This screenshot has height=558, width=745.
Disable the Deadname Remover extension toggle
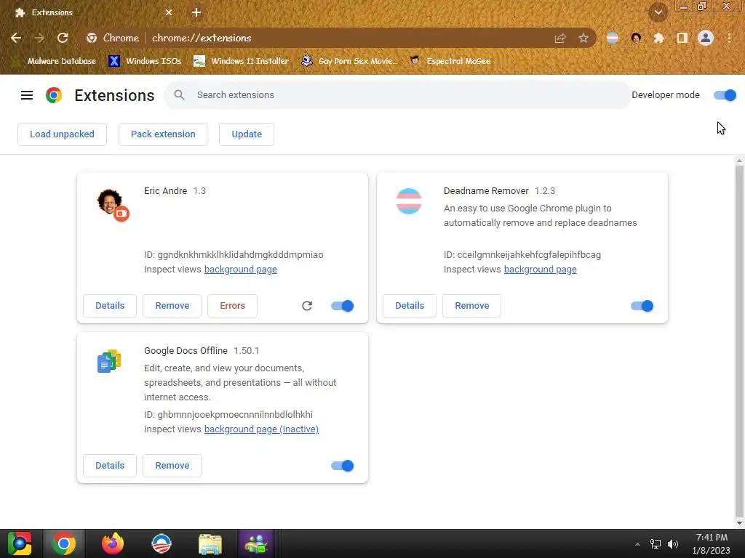[x=642, y=306]
